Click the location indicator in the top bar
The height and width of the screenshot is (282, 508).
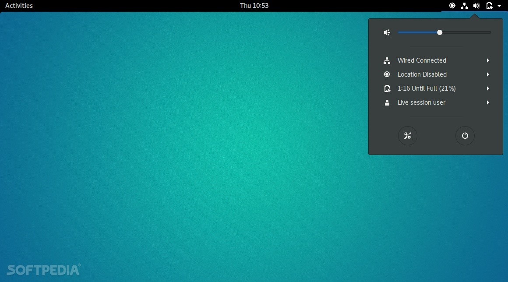[x=452, y=6]
